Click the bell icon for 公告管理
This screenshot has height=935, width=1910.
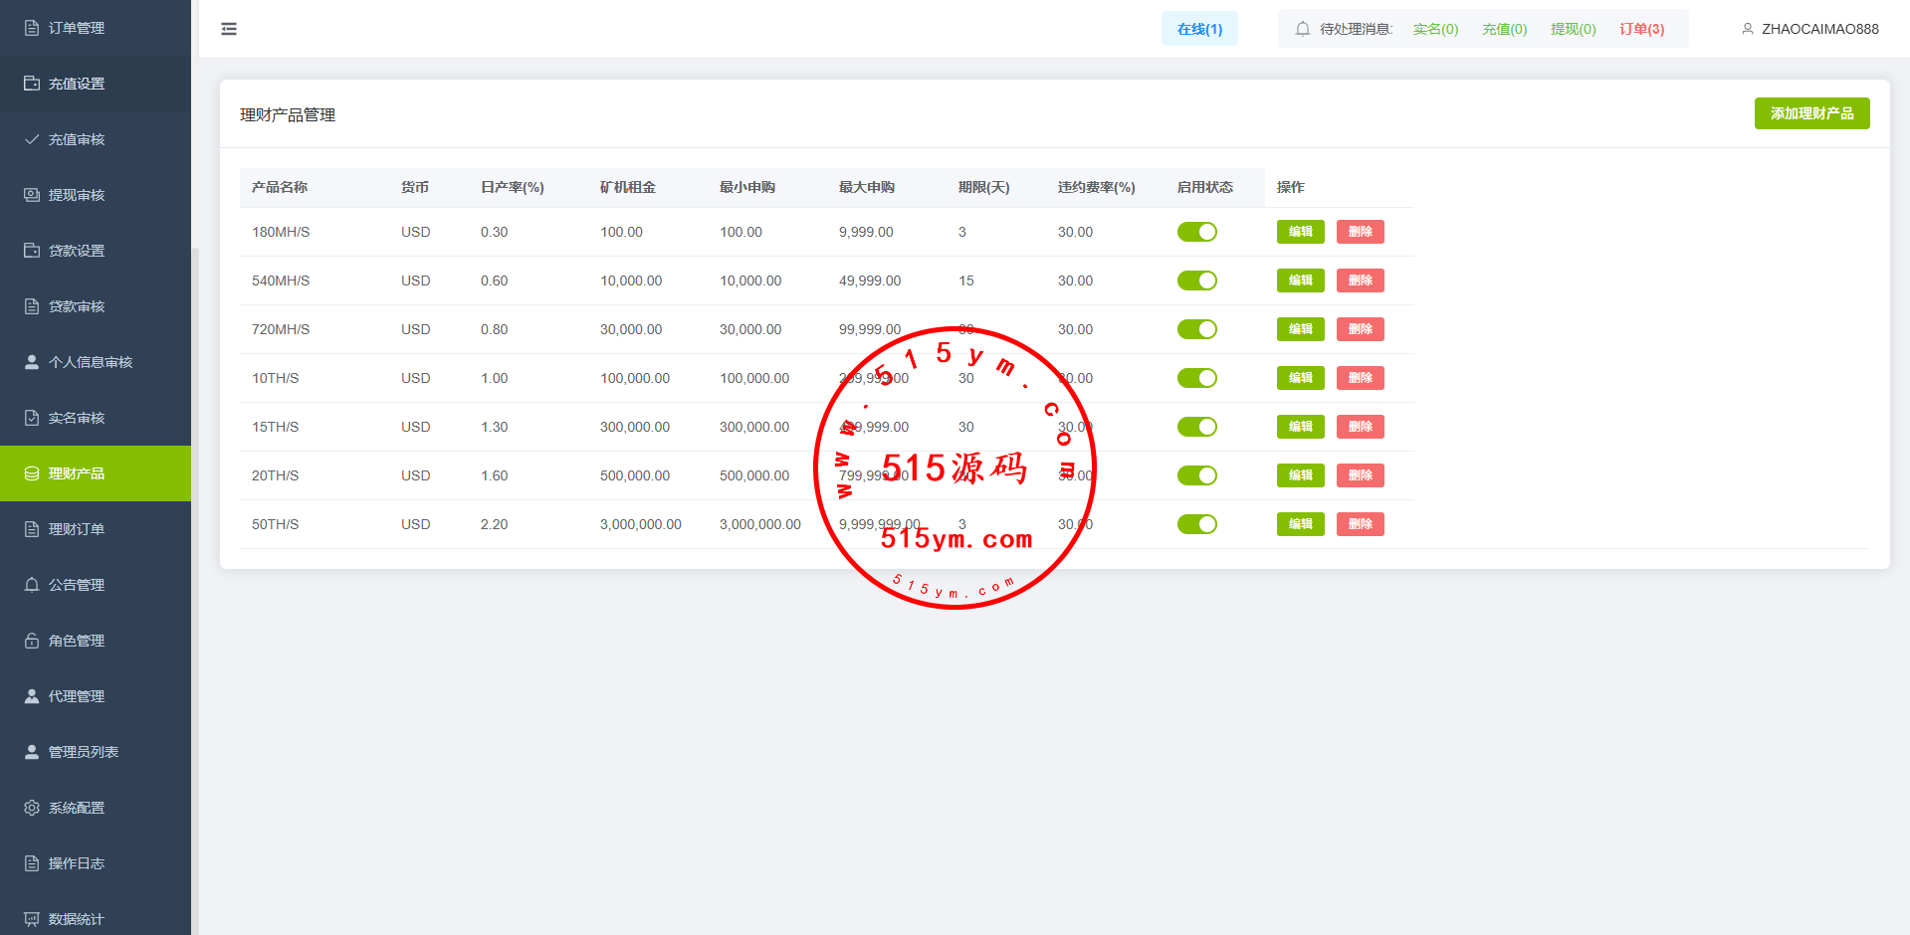32,585
